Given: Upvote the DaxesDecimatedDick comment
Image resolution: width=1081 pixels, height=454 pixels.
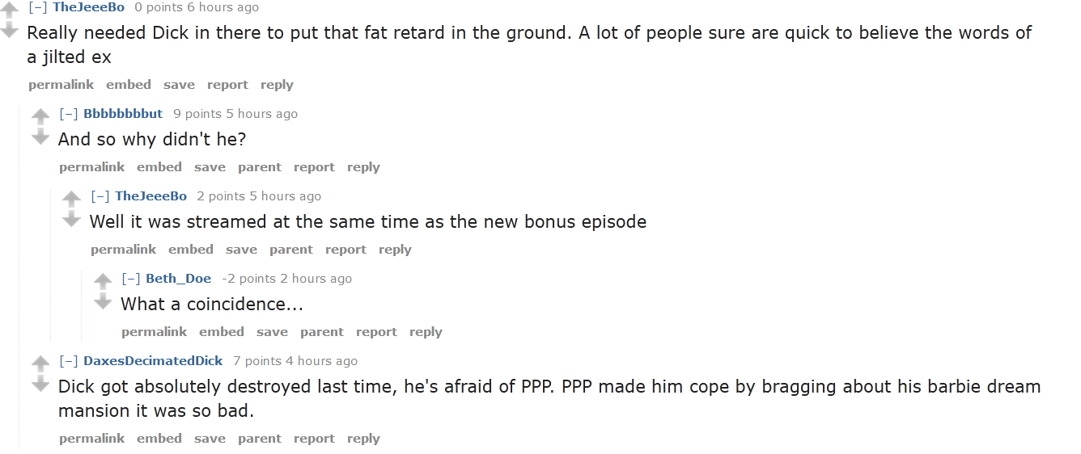Looking at the screenshot, I should click(x=40, y=364).
